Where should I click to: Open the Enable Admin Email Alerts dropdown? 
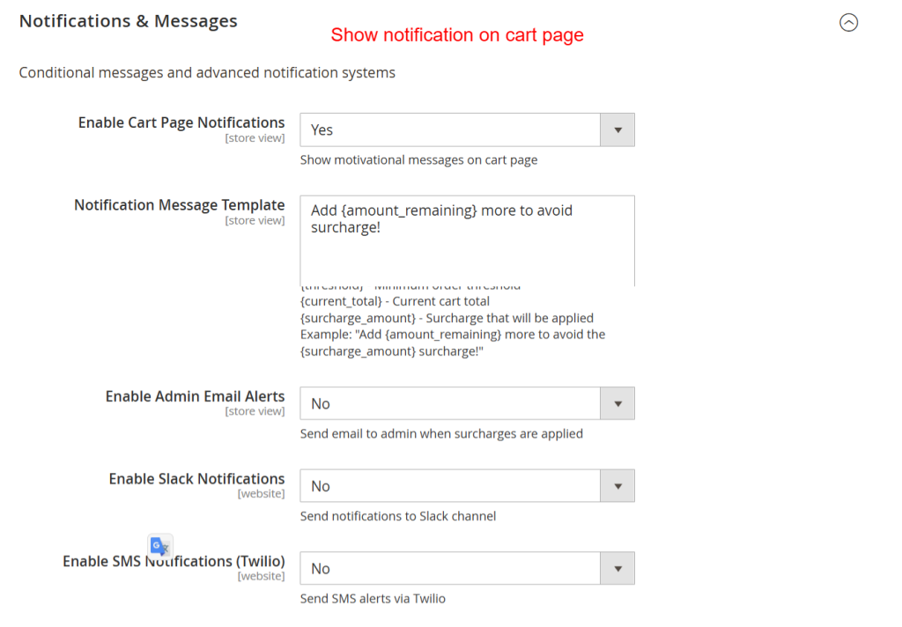tap(449, 403)
